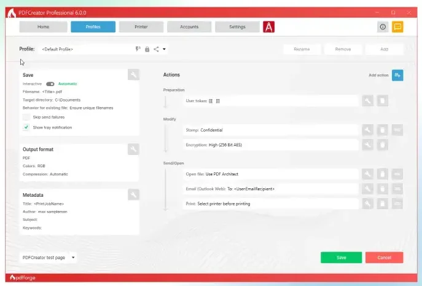Image resolution: width=422 pixels, height=286 pixels.
Task: Click the reorder handle for the Email action
Action: (x=397, y=189)
